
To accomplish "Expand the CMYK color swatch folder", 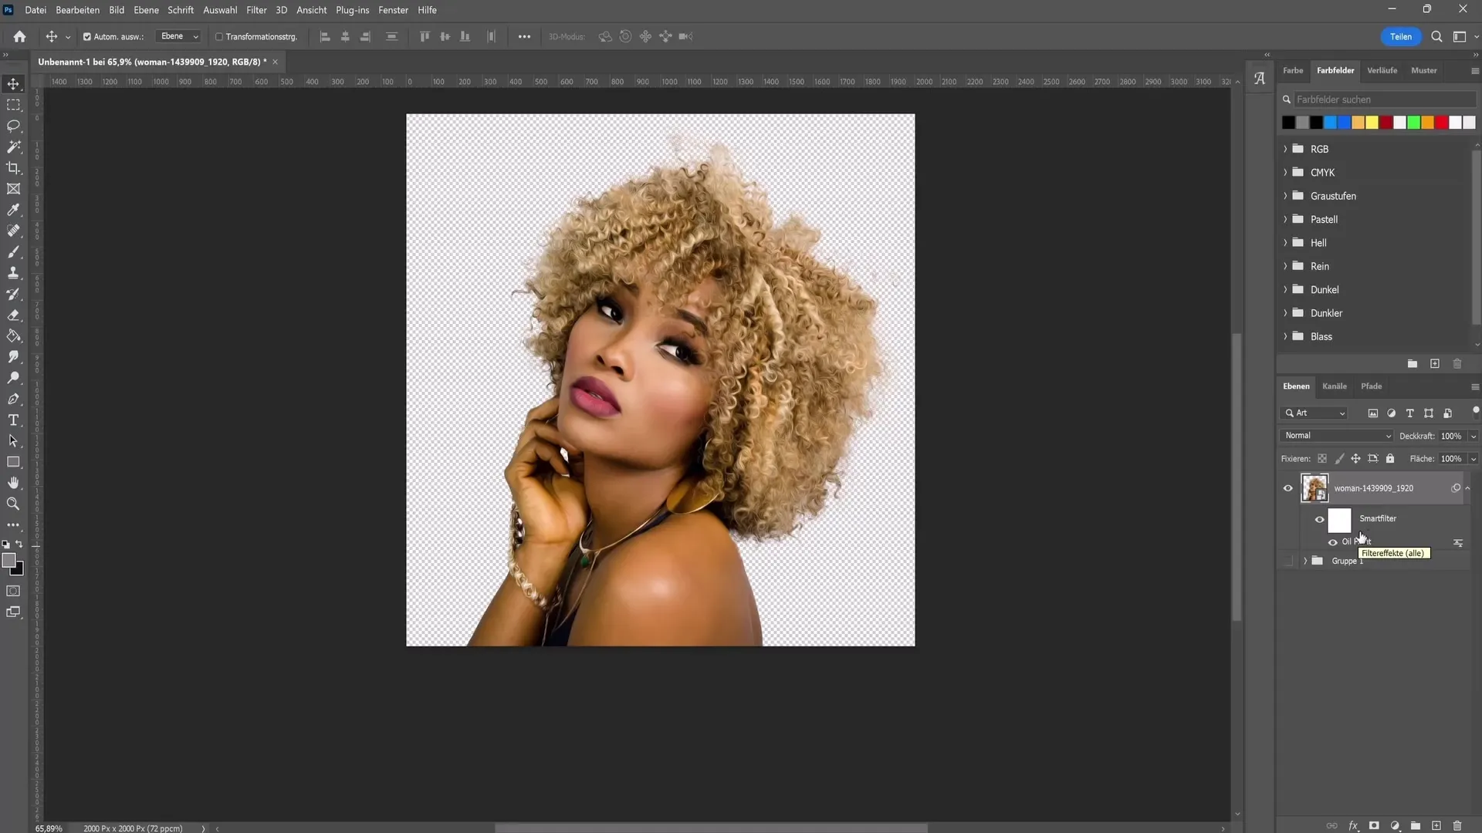I will tap(1287, 172).
